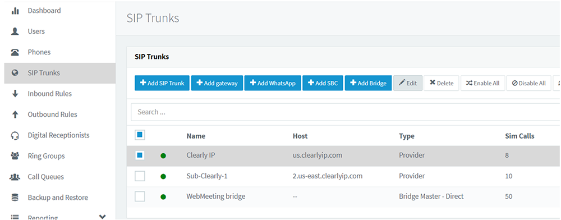Screen dimensions: 561x220
Task: Click the Edit button
Action: pyautogui.click(x=408, y=83)
